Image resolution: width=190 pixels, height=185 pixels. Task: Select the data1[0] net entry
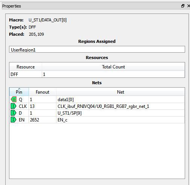point(65,100)
